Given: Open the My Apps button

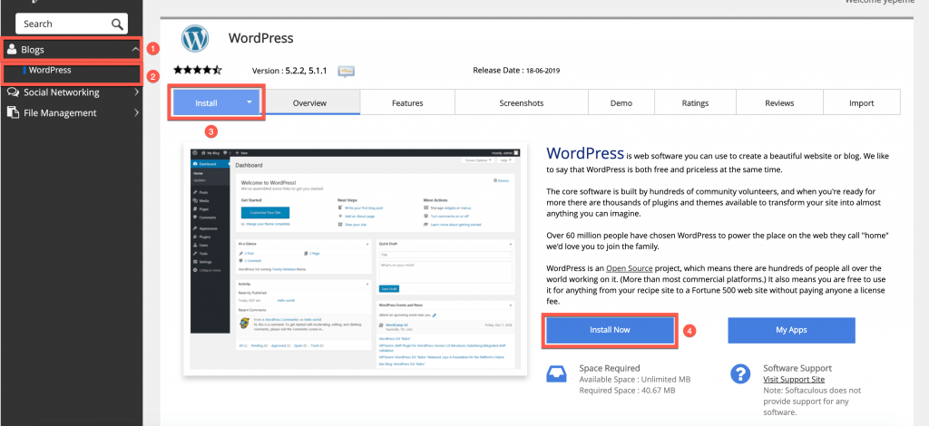Looking at the screenshot, I should click(x=793, y=330).
